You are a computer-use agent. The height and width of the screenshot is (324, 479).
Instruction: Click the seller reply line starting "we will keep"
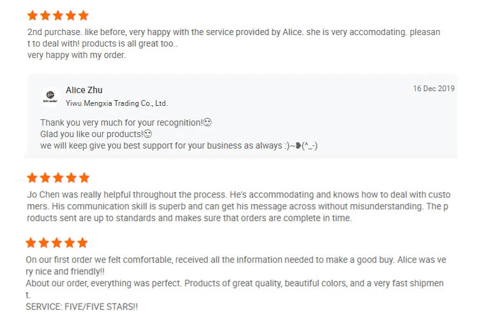click(x=179, y=145)
